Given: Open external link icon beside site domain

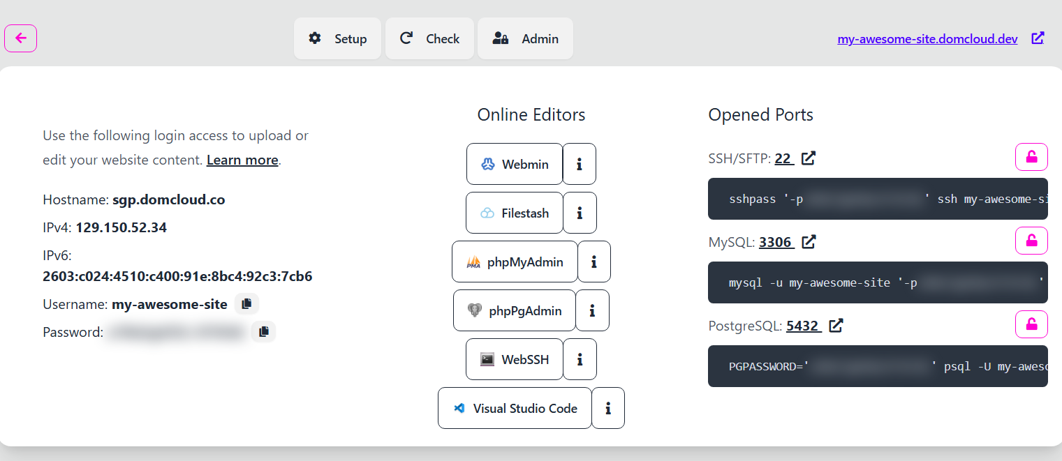Looking at the screenshot, I should [1038, 38].
